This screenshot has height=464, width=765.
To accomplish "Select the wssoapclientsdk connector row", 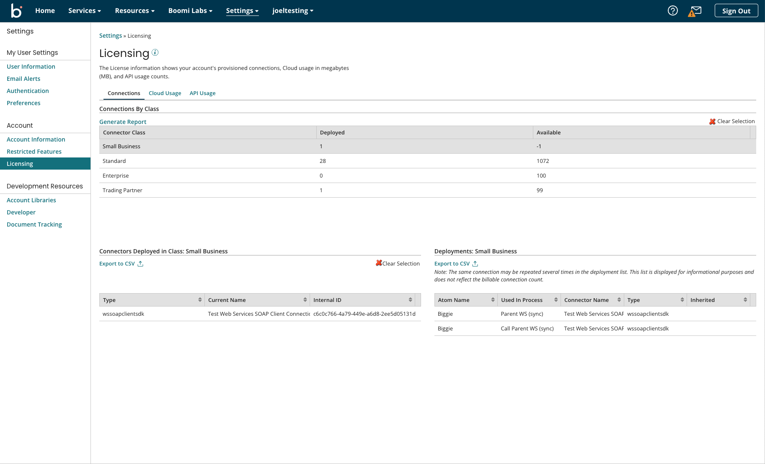I will (x=260, y=314).
